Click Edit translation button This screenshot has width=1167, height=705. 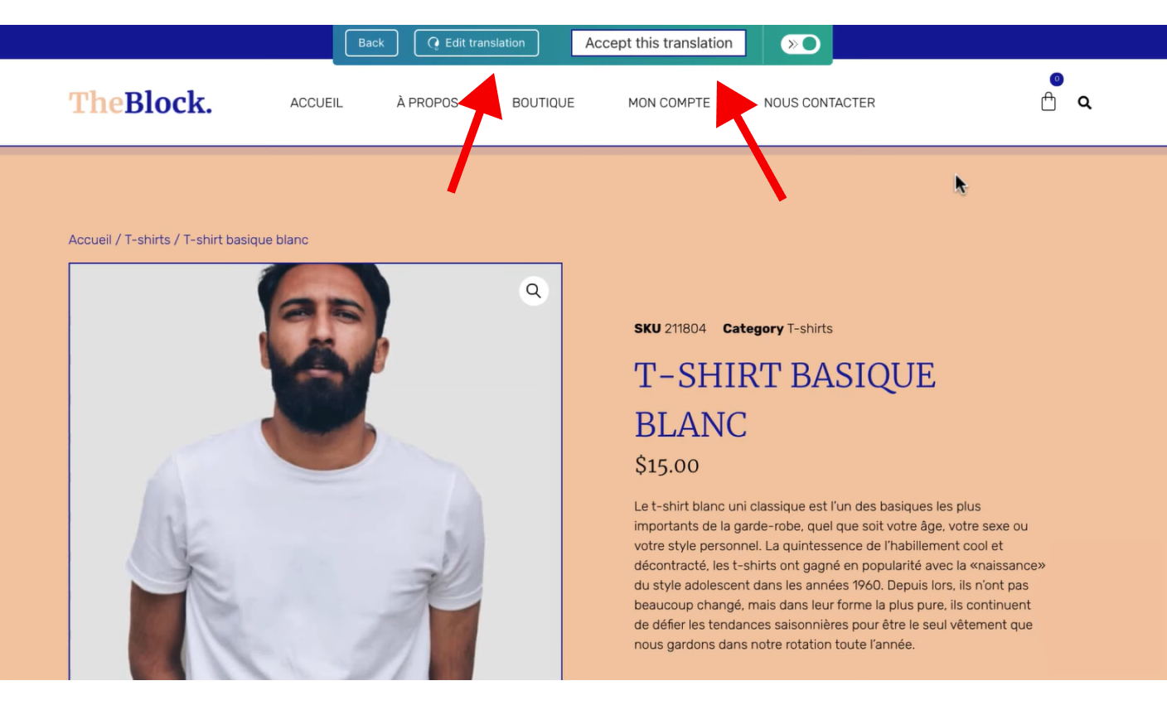[477, 43]
